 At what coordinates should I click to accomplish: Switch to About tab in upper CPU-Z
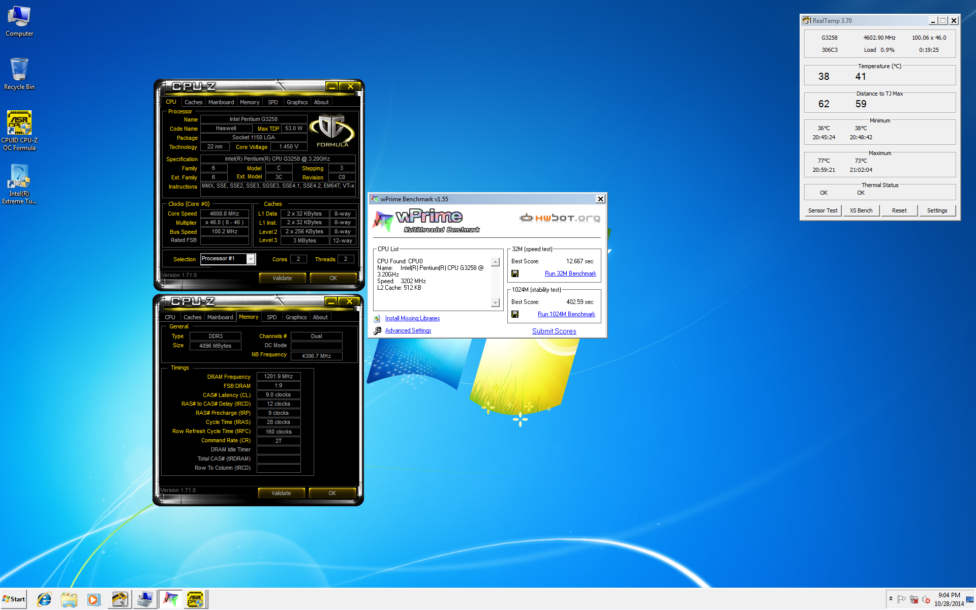click(321, 102)
